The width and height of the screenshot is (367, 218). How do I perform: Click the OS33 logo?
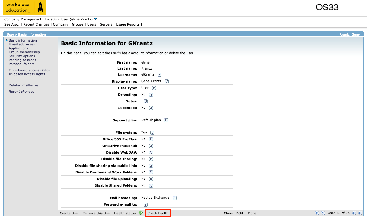(329, 8)
